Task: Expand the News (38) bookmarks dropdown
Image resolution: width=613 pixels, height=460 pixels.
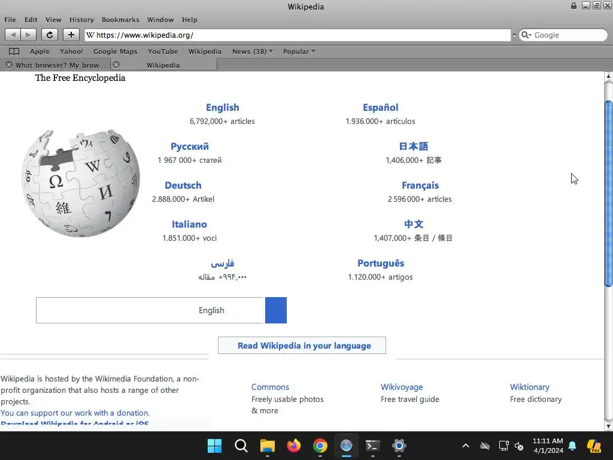Action: pyautogui.click(x=253, y=52)
